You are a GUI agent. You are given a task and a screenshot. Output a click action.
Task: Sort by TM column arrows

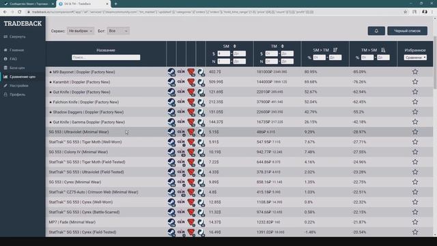[282, 46]
